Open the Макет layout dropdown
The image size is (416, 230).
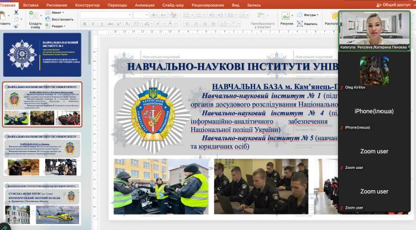pos(55,12)
